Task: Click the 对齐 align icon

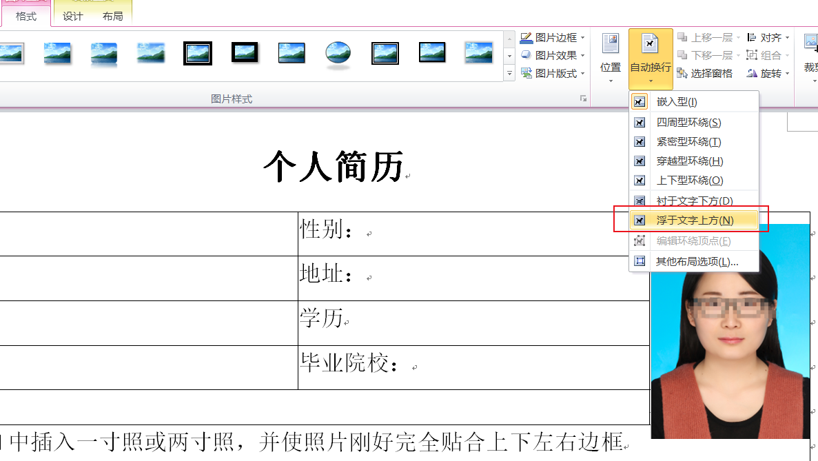Action: (752, 37)
